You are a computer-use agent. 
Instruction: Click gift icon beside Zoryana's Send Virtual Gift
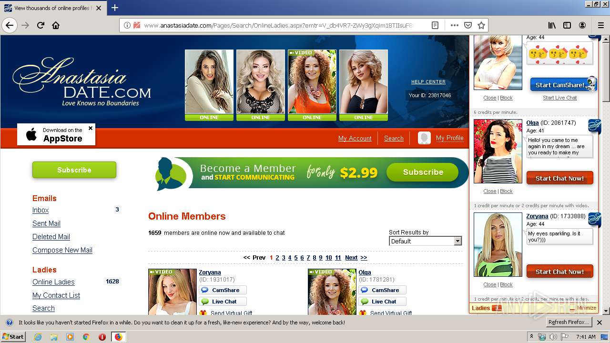pos(203,313)
